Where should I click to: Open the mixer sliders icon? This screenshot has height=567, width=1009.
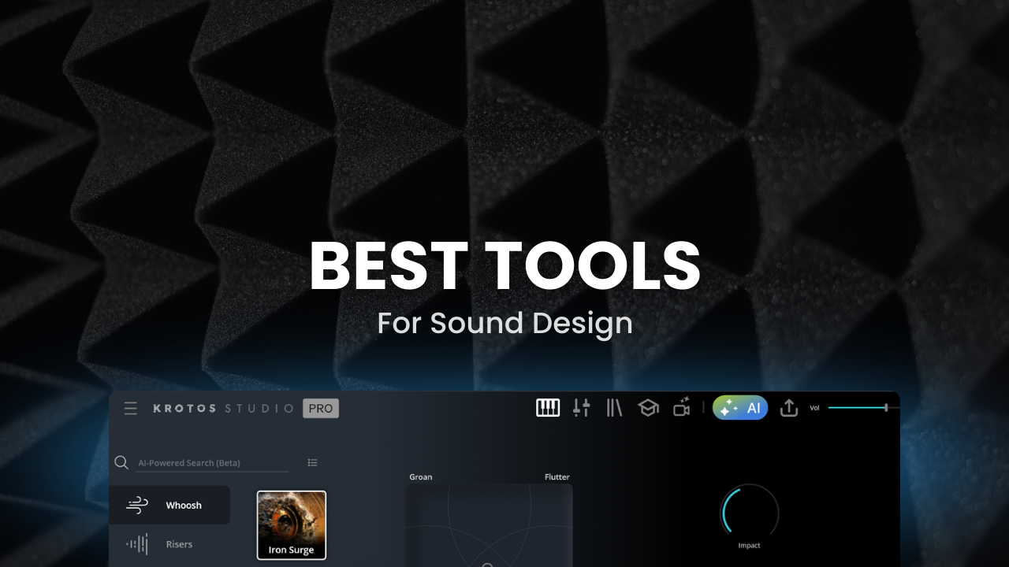[x=581, y=407]
